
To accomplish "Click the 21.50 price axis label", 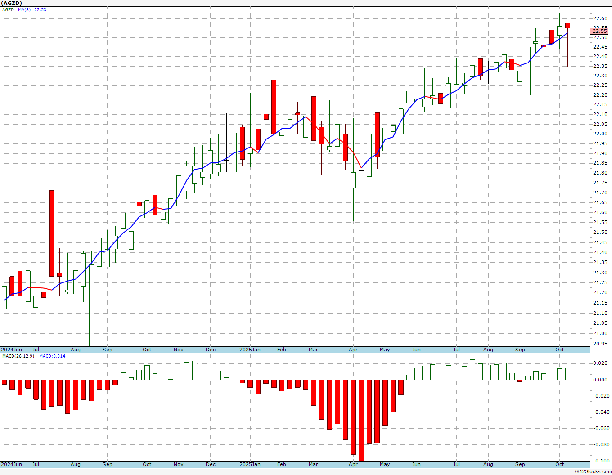I will click(600, 232).
